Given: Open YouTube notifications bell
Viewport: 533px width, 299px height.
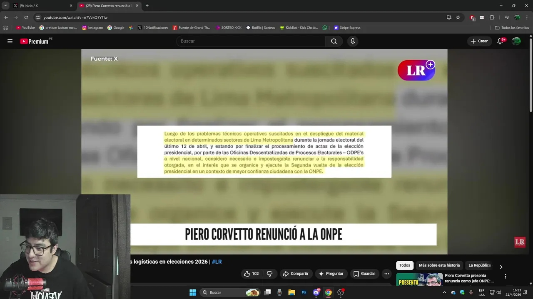Looking at the screenshot, I should [501, 41].
